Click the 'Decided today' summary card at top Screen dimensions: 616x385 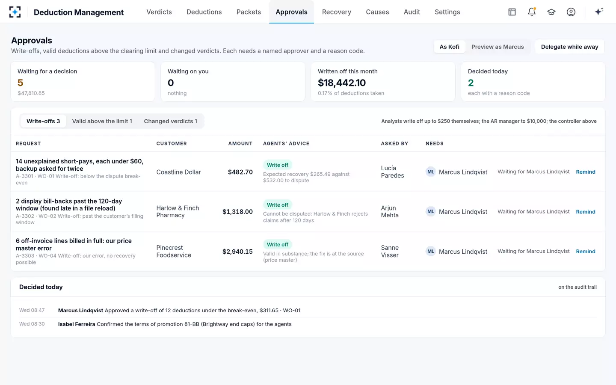coord(533,82)
